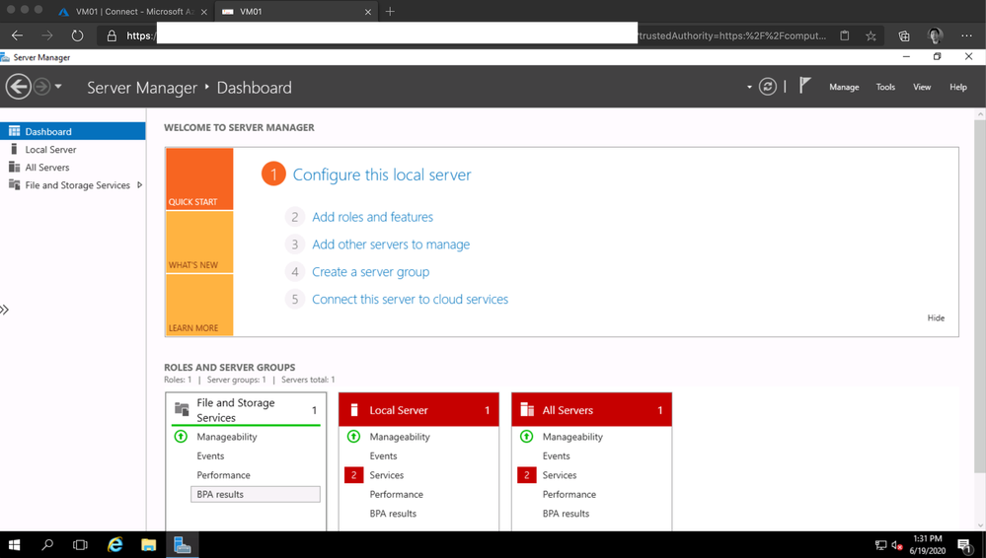The image size is (986, 558).
Task: Click Add roles and features link
Action: tap(372, 217)
